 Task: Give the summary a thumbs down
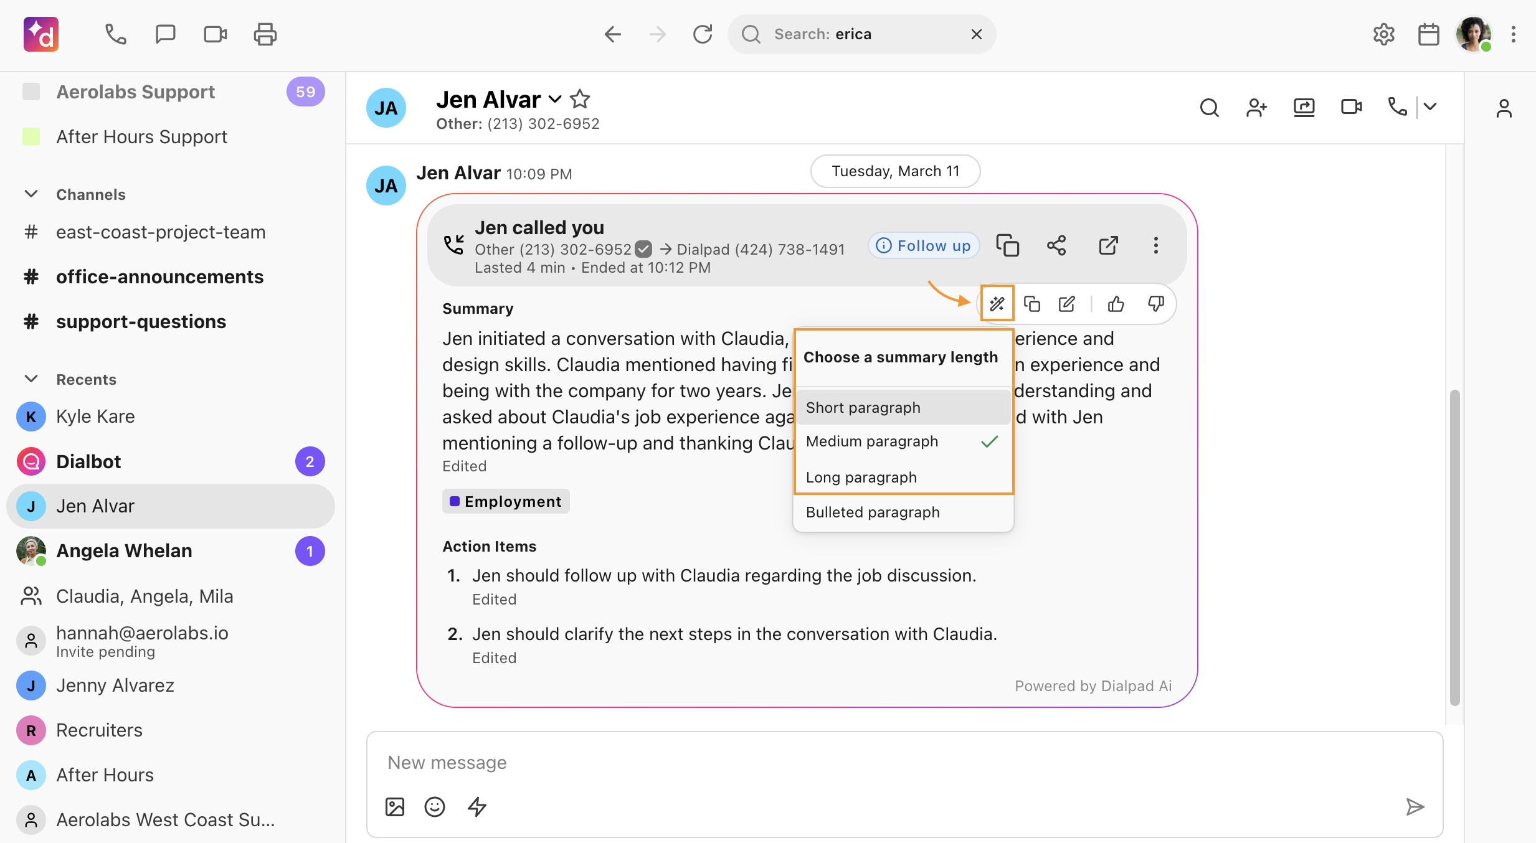tap(1155, 304)
